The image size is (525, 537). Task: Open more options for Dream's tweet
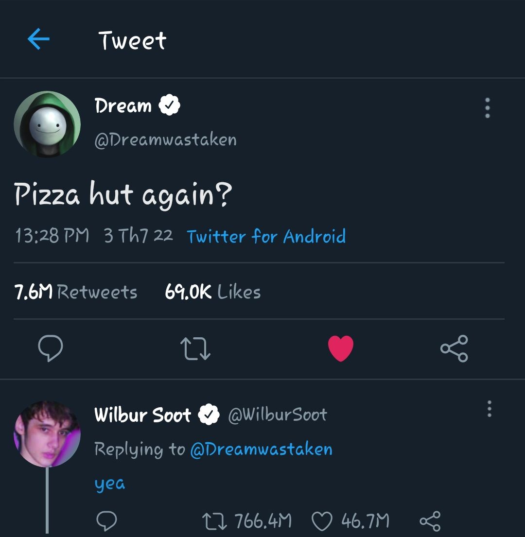[488, 108]
